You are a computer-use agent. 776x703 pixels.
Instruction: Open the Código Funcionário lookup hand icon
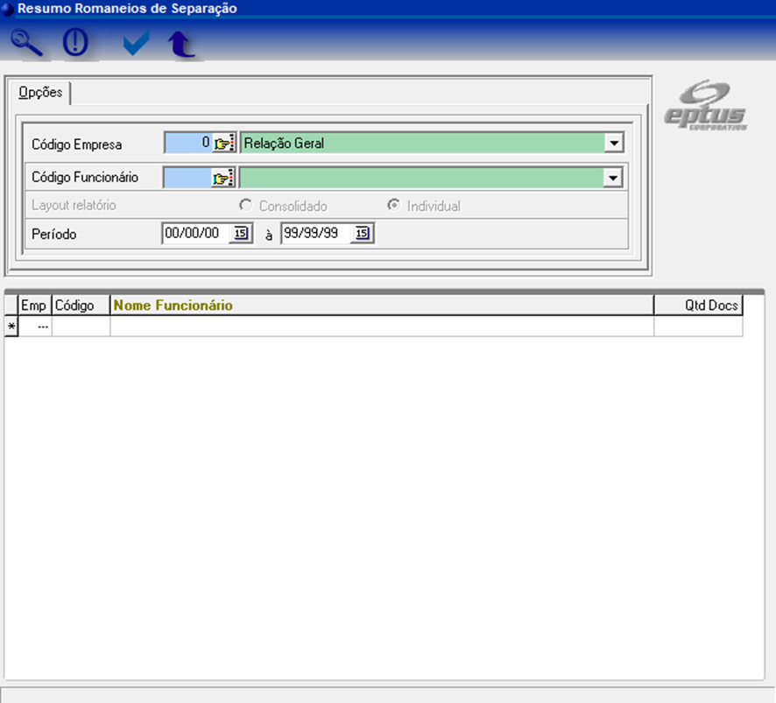(224, 179)
